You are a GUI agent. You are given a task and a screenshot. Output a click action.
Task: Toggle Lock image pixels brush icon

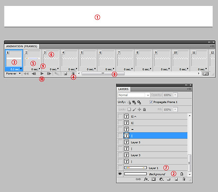[134, 109]
